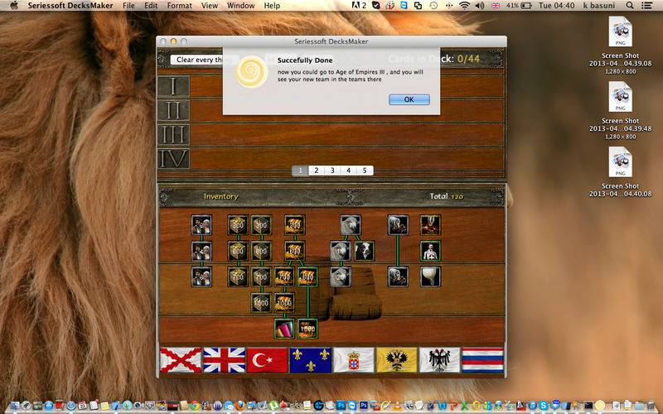Image resolution: width=663 pixels, height=414 pixels.
Task: Open the Apple menu
Action: (x=13, y=6)
